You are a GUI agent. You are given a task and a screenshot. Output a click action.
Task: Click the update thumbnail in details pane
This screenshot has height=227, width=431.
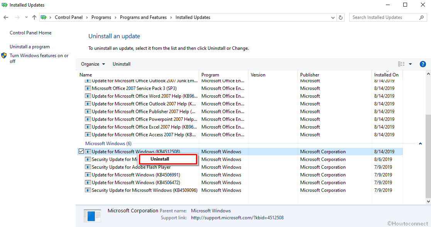click(x=92, y=215)
